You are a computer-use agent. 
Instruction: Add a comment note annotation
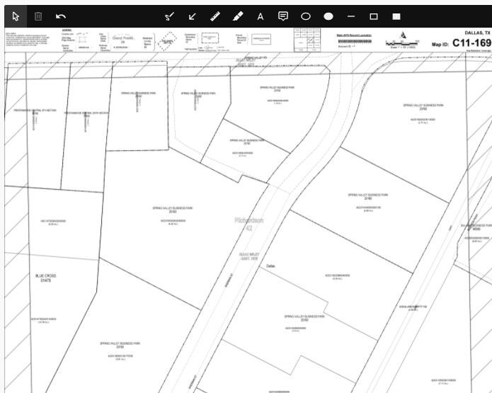[x=282, y=16]
